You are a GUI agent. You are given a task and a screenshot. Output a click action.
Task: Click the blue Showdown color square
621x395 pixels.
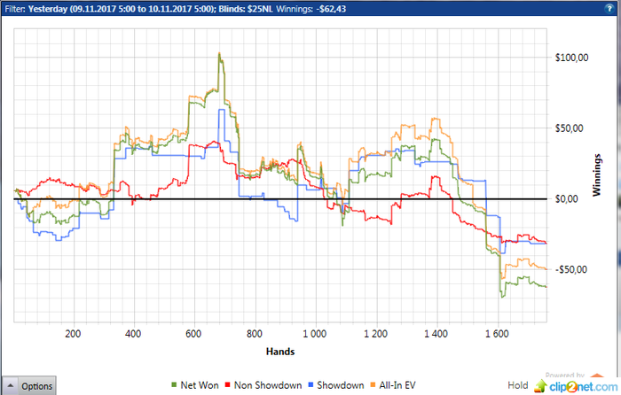pyautogui.click(x=310, y=385)
